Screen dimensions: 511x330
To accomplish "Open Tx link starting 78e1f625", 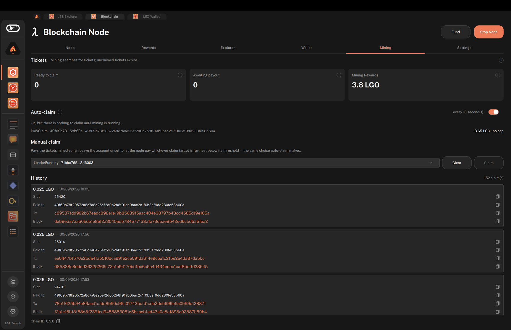I will point(130,303).
